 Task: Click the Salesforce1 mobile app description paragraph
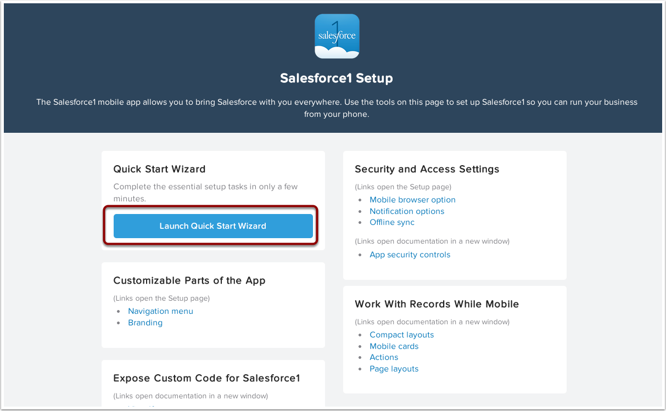(337, 108)
